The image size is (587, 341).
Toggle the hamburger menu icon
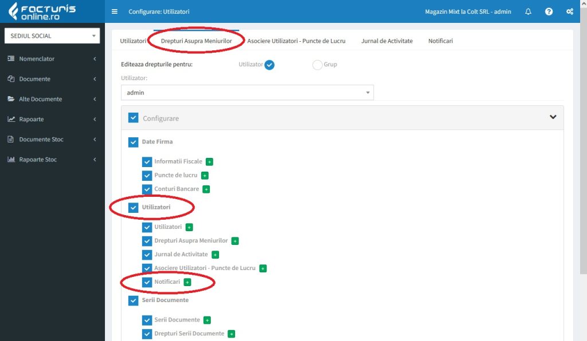[115, 11]
